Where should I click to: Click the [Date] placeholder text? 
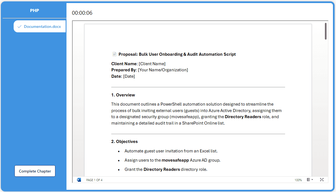coord(129,76)
